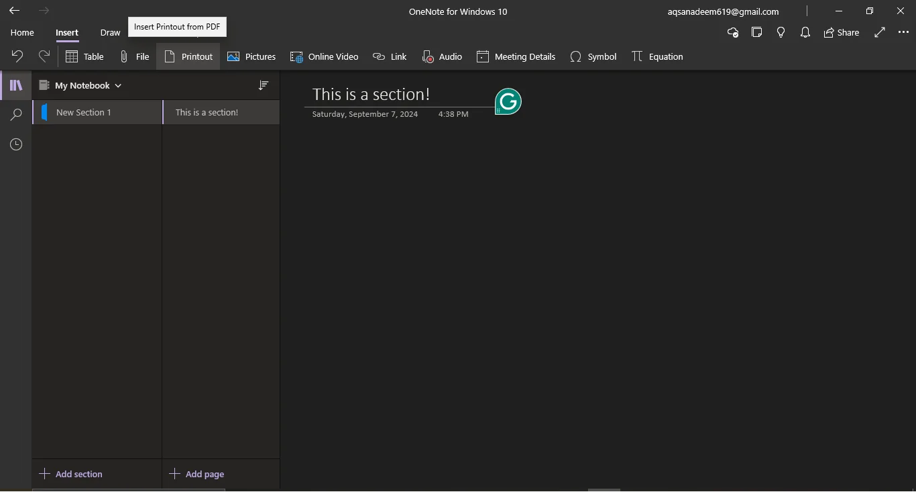
Task: Click the date Saturday, September 7, 2024
Action: (x=365, y=114)
